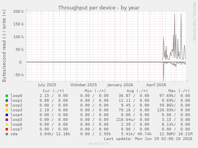Click the 'Avg (-/+)' column header
This screenshot has width=198, height=148.
click(137, 91)
